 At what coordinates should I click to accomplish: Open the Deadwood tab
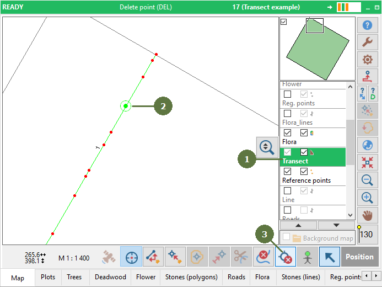click(x=110, y=277)
